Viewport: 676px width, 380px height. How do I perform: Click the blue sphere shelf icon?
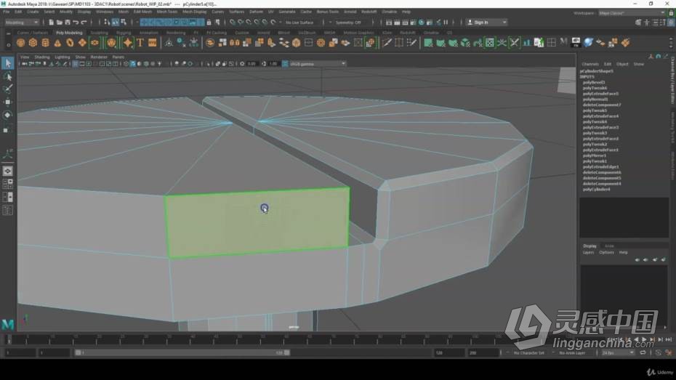[588, 42]
